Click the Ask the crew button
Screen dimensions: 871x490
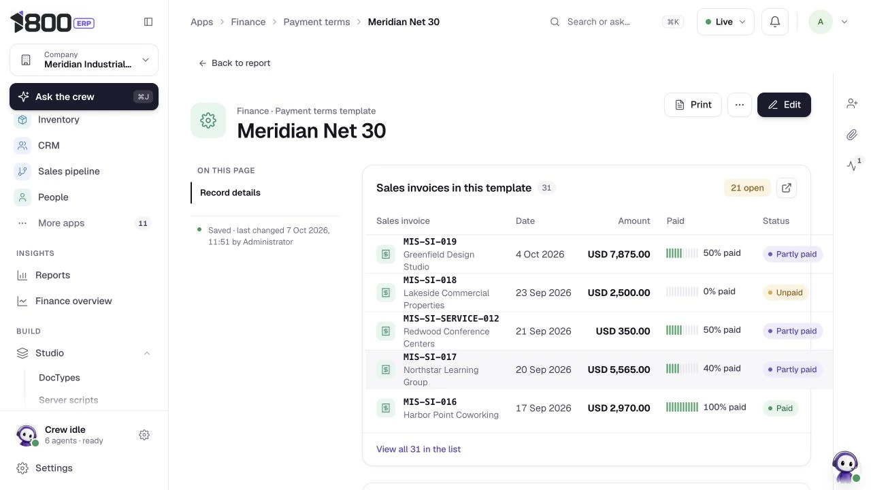click(84, 97)
